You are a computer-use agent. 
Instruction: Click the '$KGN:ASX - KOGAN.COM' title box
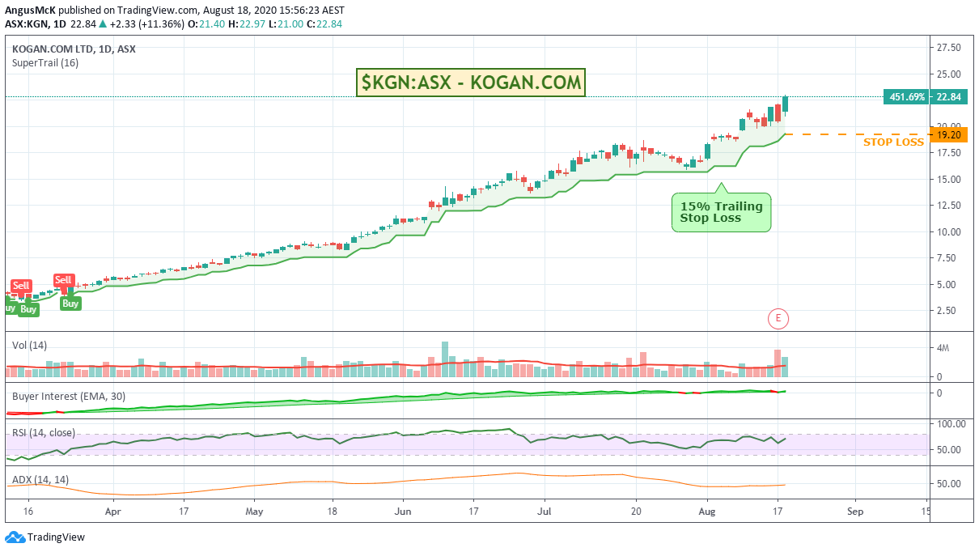coord(471,83)
